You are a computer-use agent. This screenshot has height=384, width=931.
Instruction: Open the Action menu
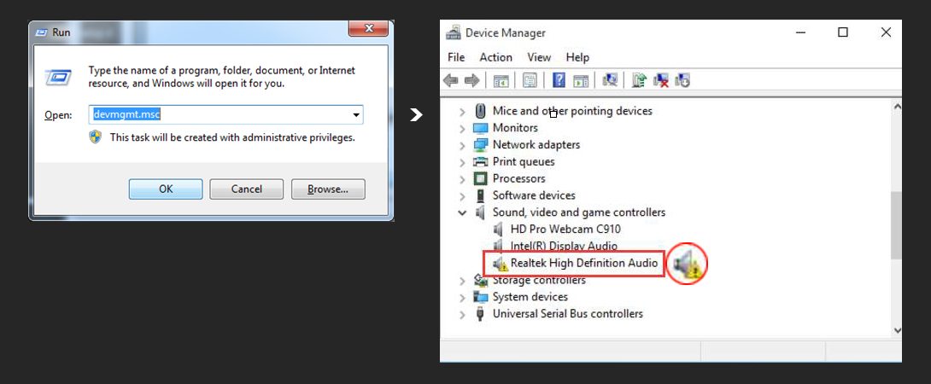(495, 57)
